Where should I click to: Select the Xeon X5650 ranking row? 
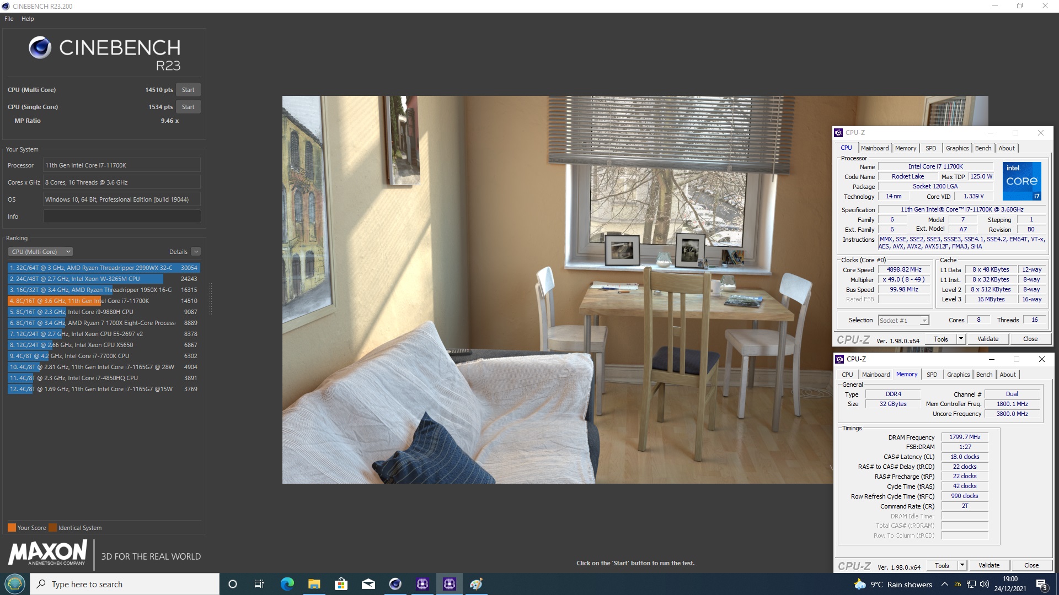104,345
